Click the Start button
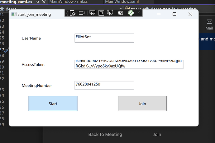Viewport: 215px width, 143px height. 53,104
